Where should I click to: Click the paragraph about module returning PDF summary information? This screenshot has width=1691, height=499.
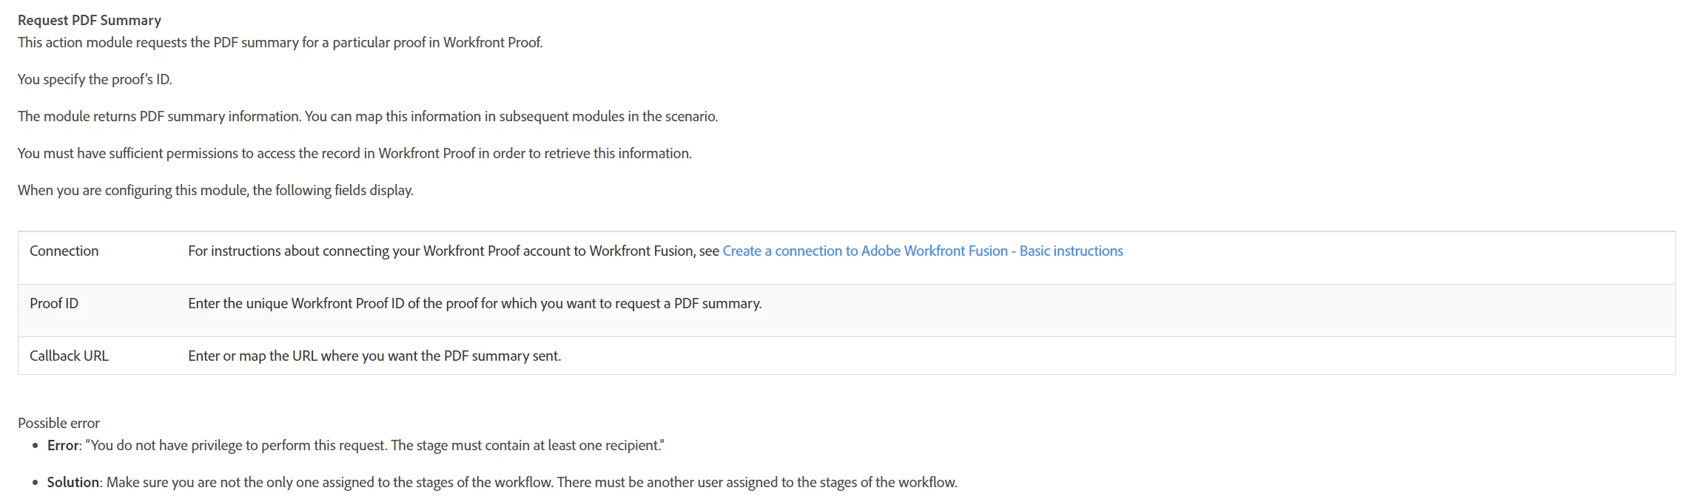click(368, 117)
